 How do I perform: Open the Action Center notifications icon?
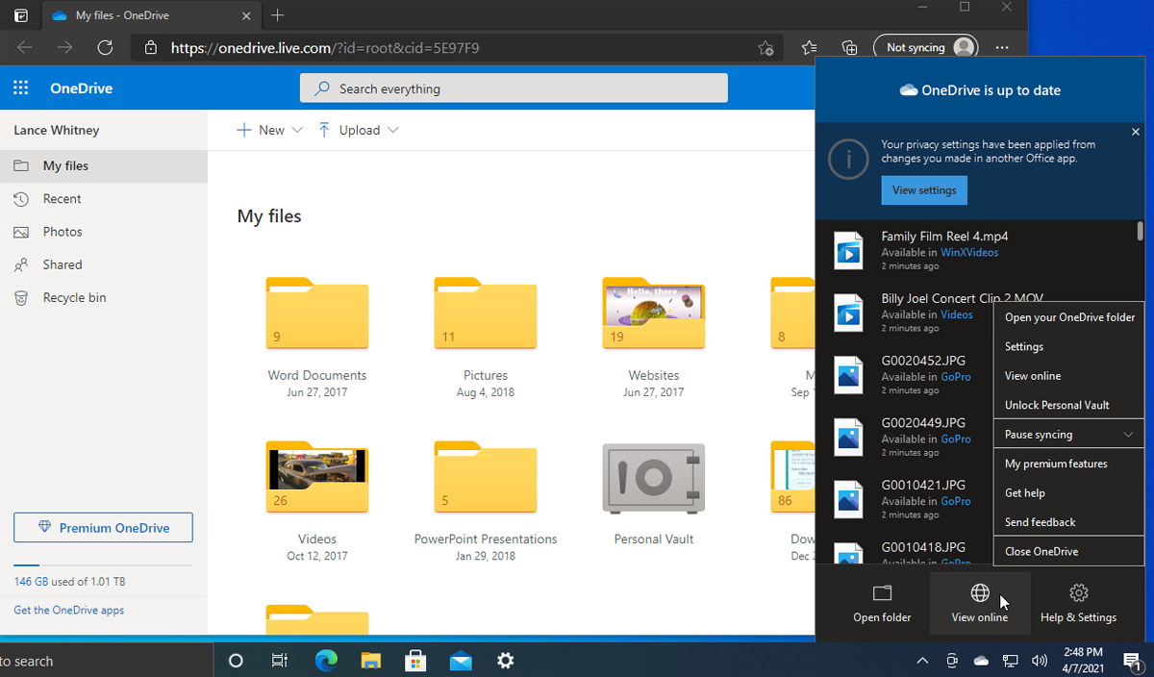pyautogui.click(x=1132, y=661)
